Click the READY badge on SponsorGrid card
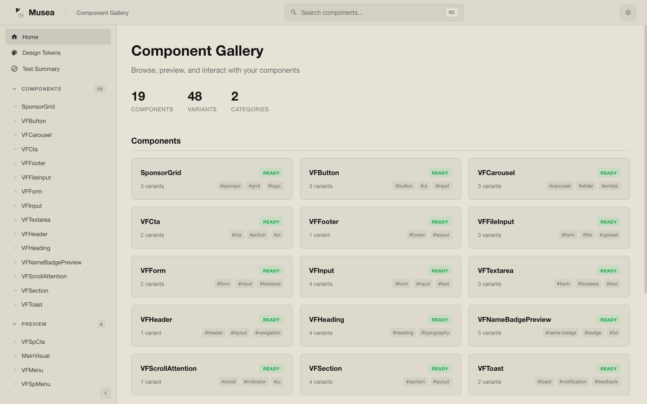Viewport: 647px width, 404px height. 271,173
